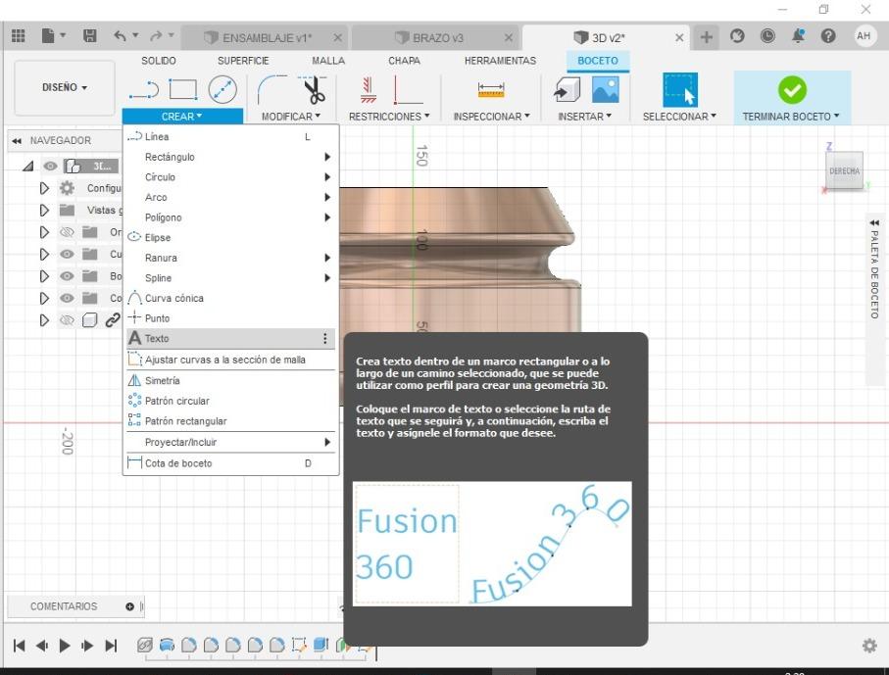Screen dimensions: 889x675
Task: Add a comment with plus icon
Action: (x=129, y=606)
